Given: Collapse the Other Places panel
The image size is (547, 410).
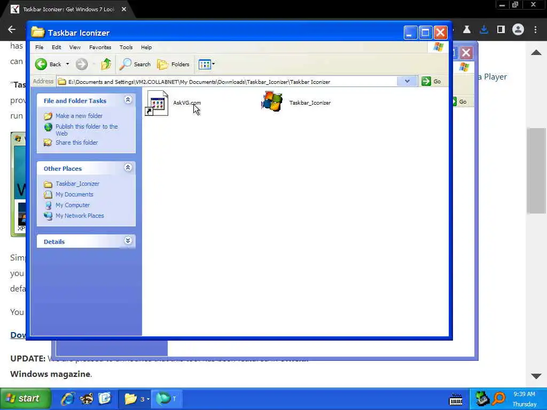Looking at the screenshot, I should [128, 168].
